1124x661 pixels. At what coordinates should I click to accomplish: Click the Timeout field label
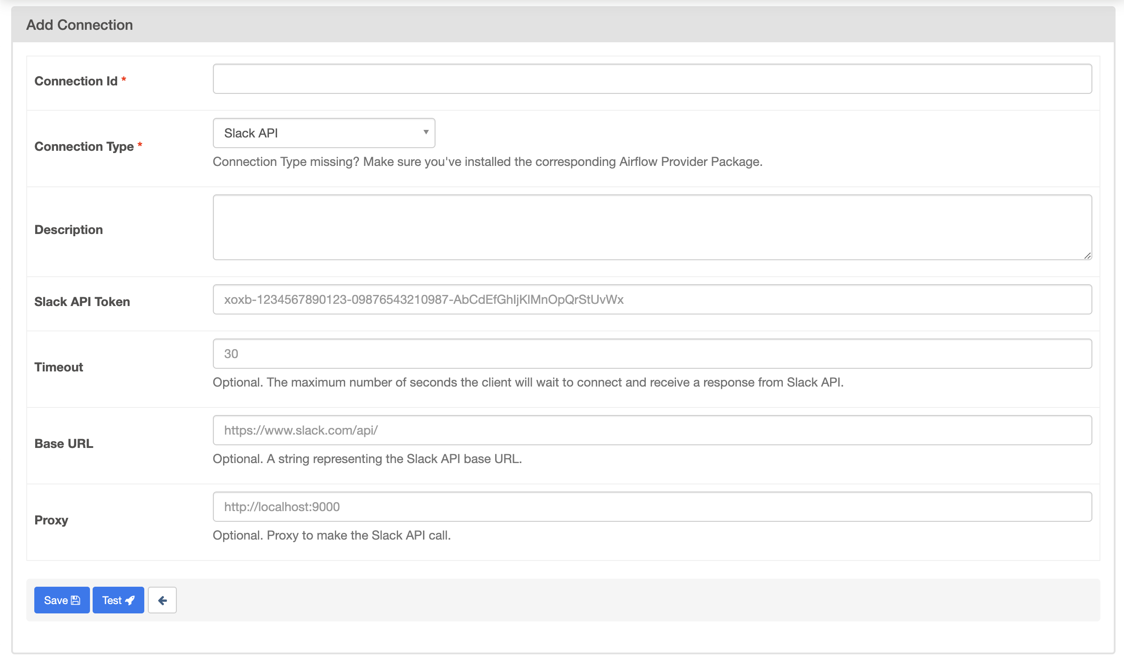coord(58,367)
